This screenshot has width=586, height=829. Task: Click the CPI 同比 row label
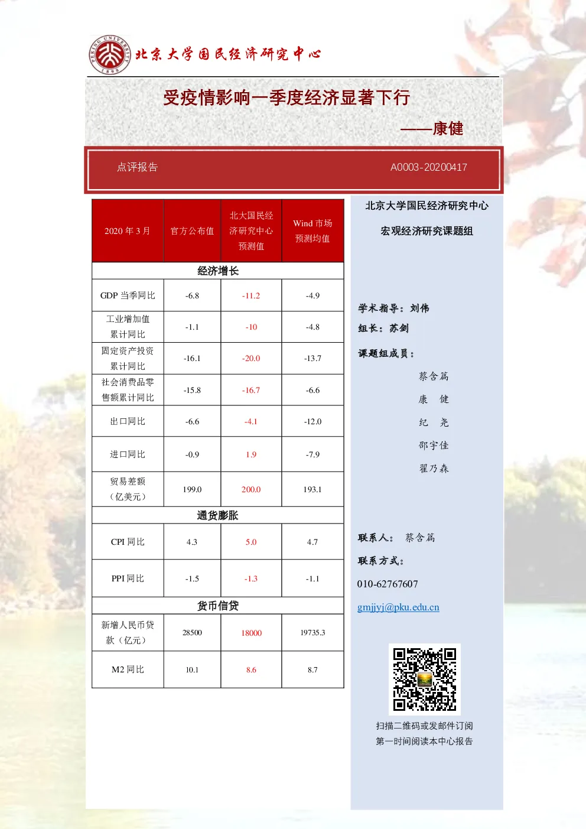point(128,542)
